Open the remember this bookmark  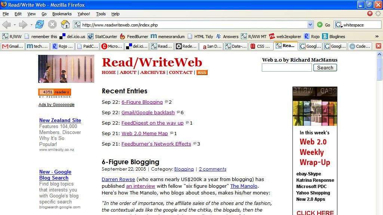click(x=41, y=37)
